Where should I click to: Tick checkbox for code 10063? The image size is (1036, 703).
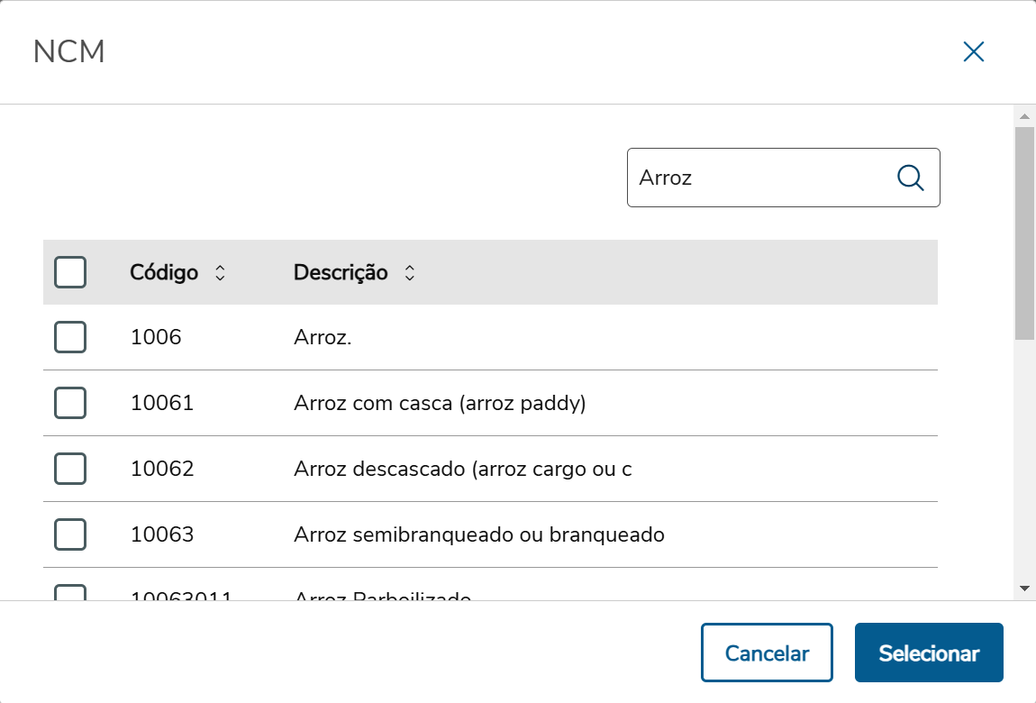[x=70, y=534]
